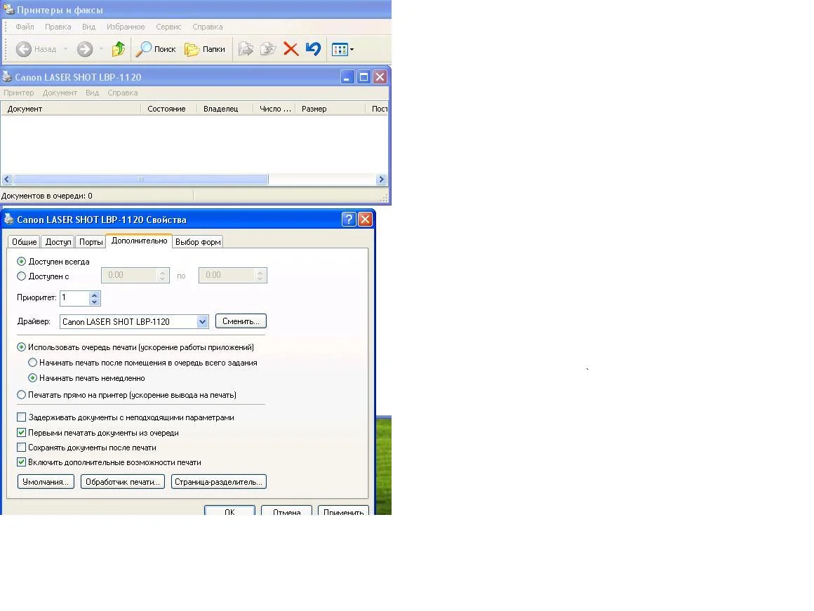
Task: Open the Справка menu in queue window
Action: [123, 93]
